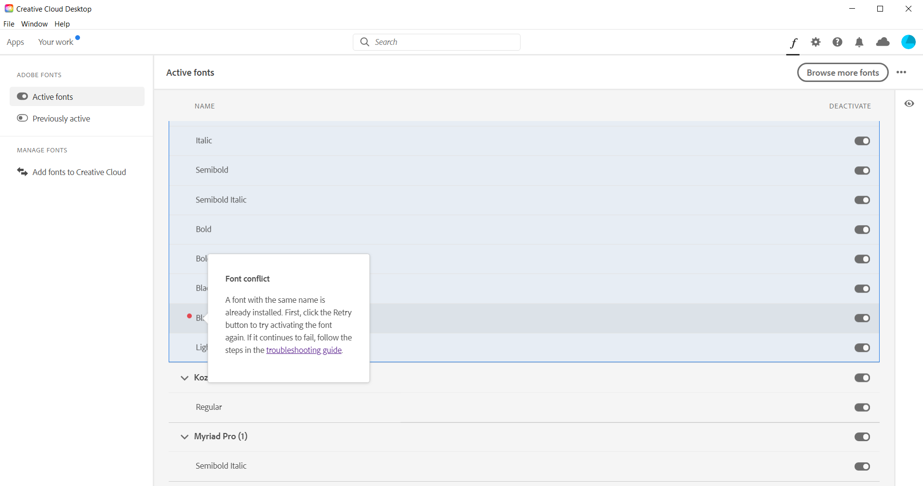The height and width of the screenshot is (486, 923).
Task: Click the search magnifier icon
Action: point(365,42)
